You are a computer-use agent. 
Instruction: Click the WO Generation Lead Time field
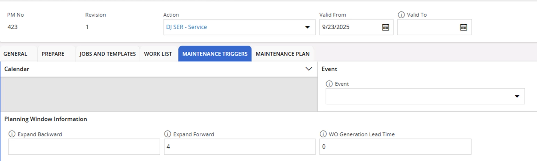(x=395, y=147)
